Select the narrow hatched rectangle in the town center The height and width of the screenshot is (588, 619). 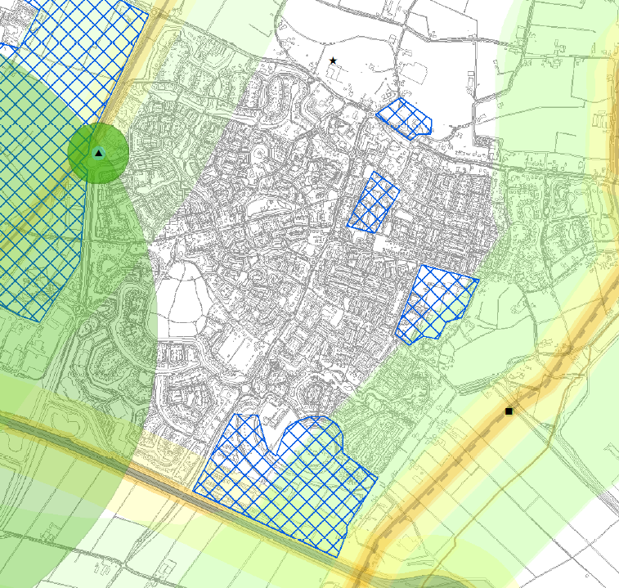[374, 203]
